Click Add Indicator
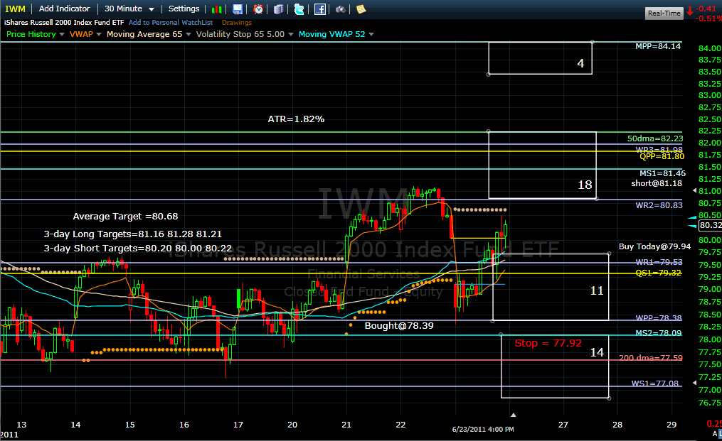 click(x=65, y=9)
